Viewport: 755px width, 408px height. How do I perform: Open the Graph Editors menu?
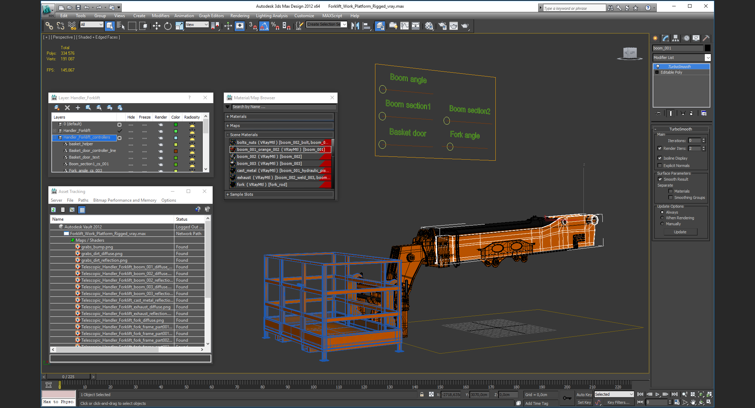211,16
